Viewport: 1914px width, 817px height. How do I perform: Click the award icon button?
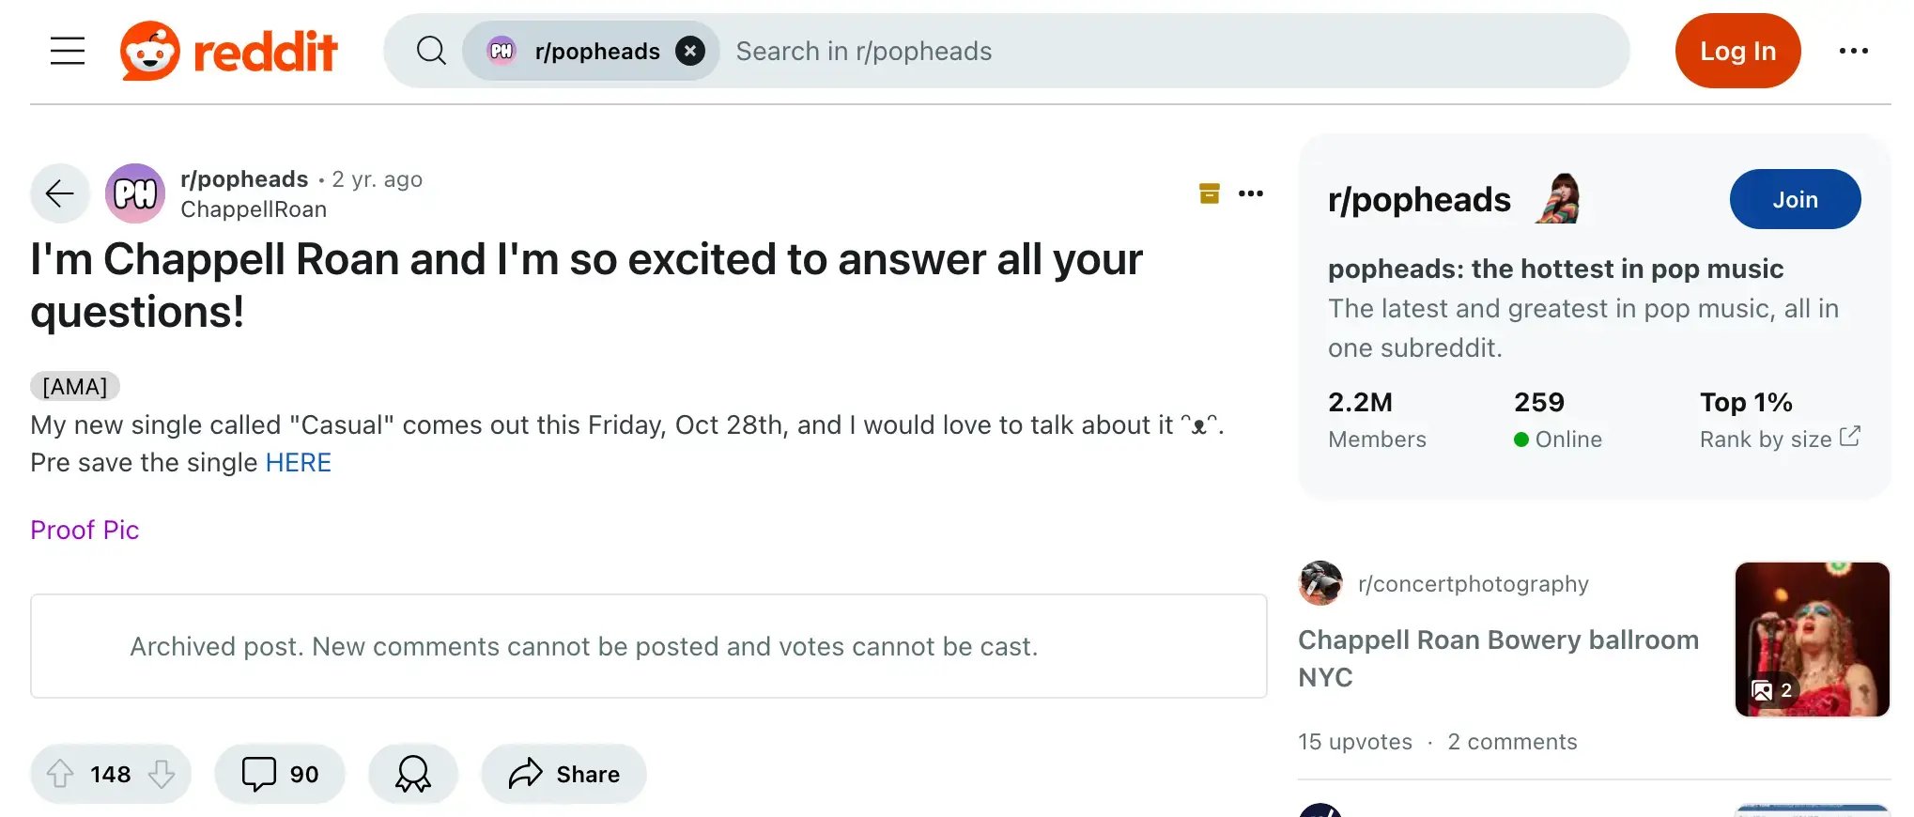(x=413, y=774)
